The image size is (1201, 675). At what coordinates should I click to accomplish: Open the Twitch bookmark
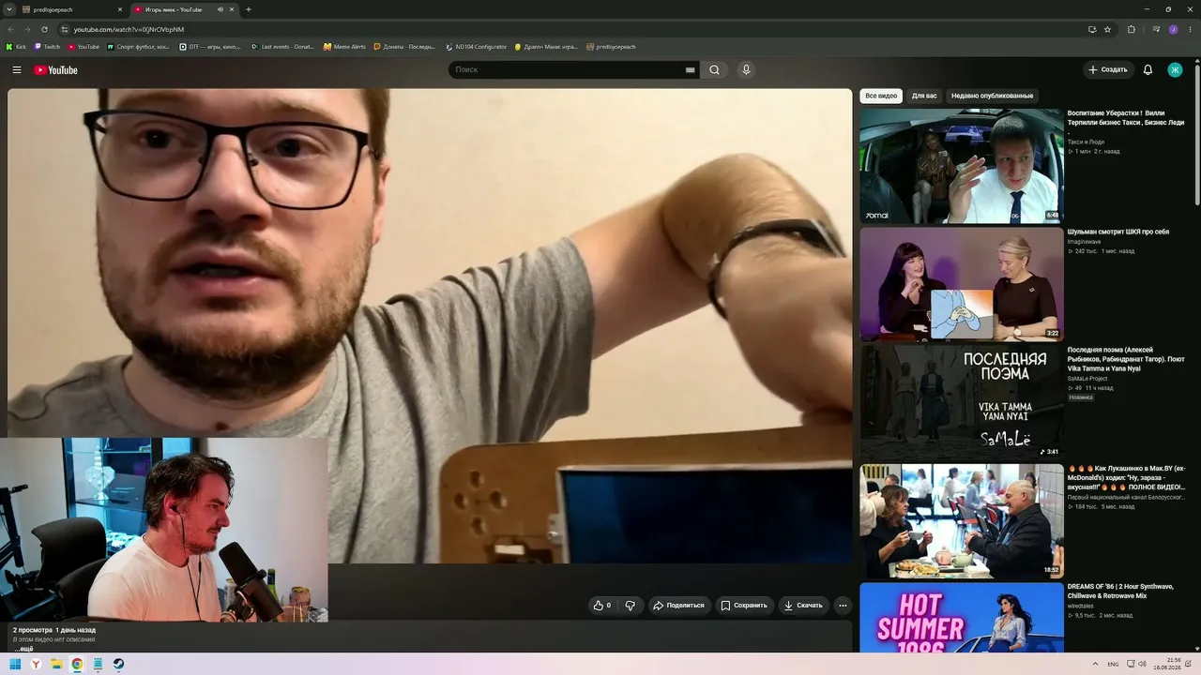(x=47, y=47)
